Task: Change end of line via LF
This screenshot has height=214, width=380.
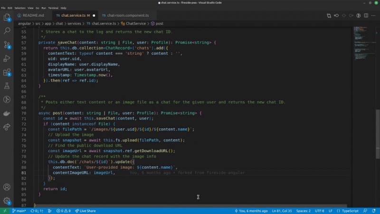Action: [x=330, y=211]
